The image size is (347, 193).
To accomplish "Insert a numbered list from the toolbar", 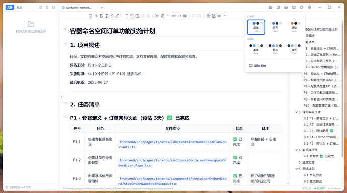I will coord(132,16).
